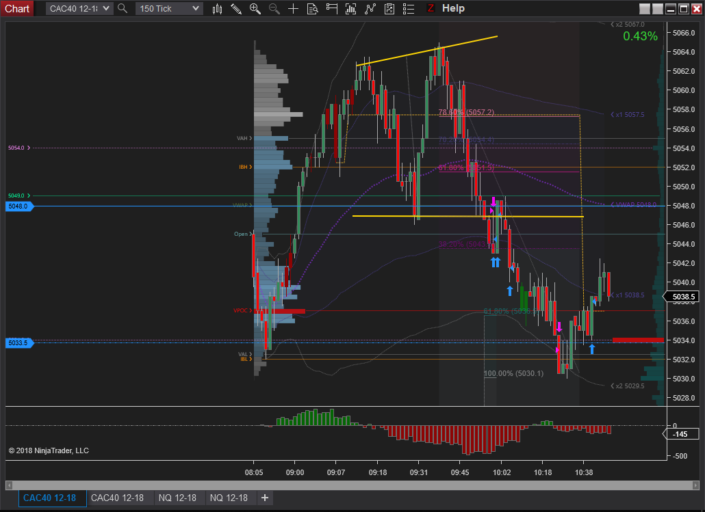Open the data series bars icon
This screenshot has height=512, width=705.
(x=350, y=8)
